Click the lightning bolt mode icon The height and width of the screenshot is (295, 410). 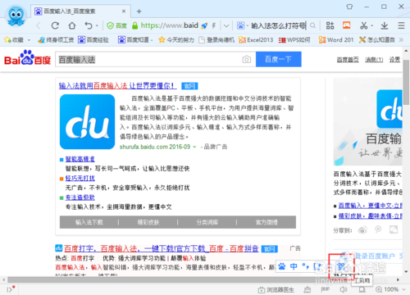(x=214, y=26)
